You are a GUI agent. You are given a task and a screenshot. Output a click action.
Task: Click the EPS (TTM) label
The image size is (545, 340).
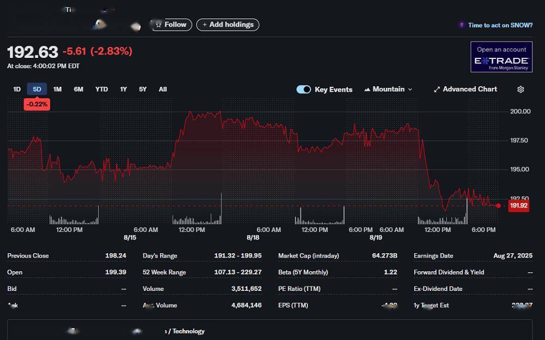pyautogui.click(x=293, y=305)
